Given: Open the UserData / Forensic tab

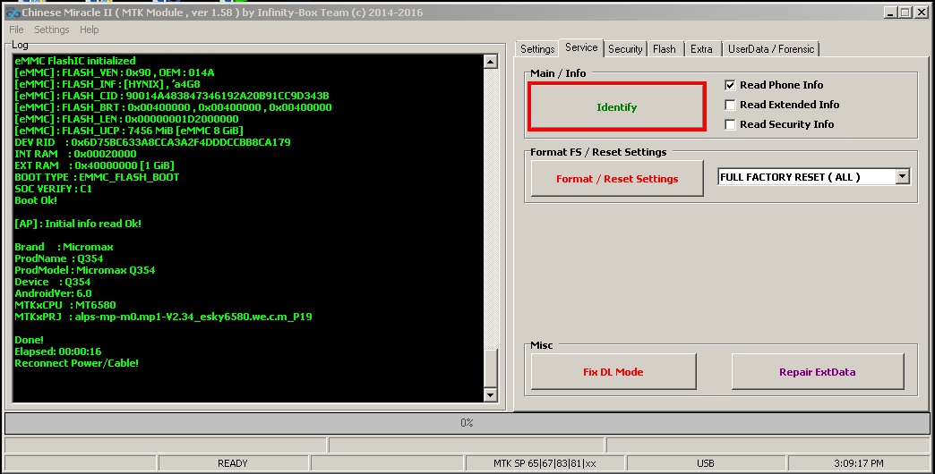Looking at the screenshot, I should click(770, 49).
